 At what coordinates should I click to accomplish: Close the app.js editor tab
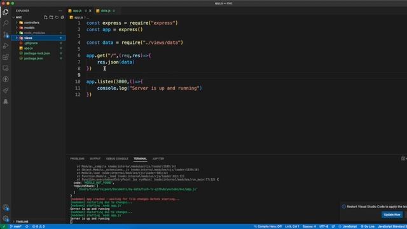click(x=90, y=11)
